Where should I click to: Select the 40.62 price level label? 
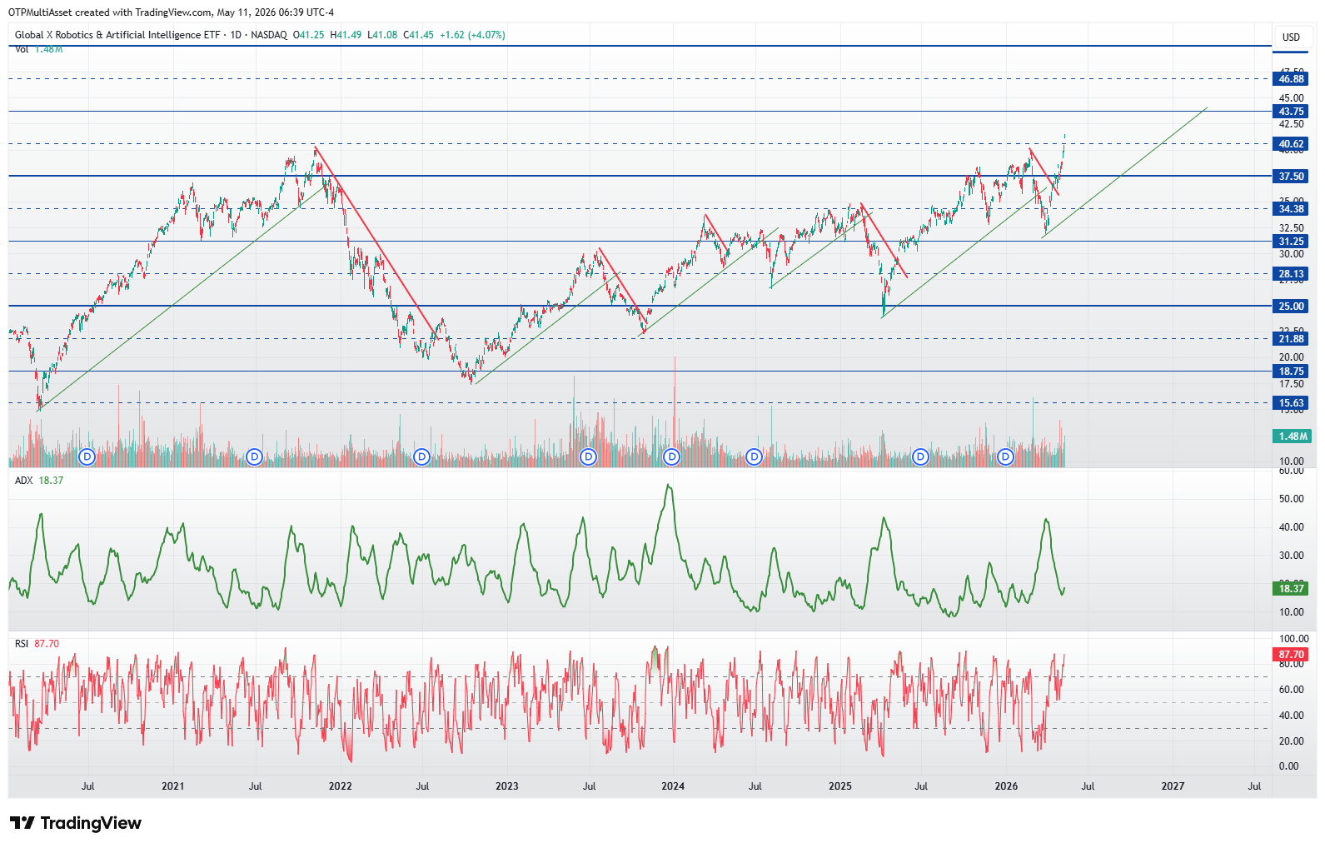tap(1291, 144)
